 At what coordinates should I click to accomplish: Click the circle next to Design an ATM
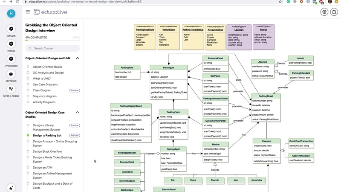click(28, 167)
